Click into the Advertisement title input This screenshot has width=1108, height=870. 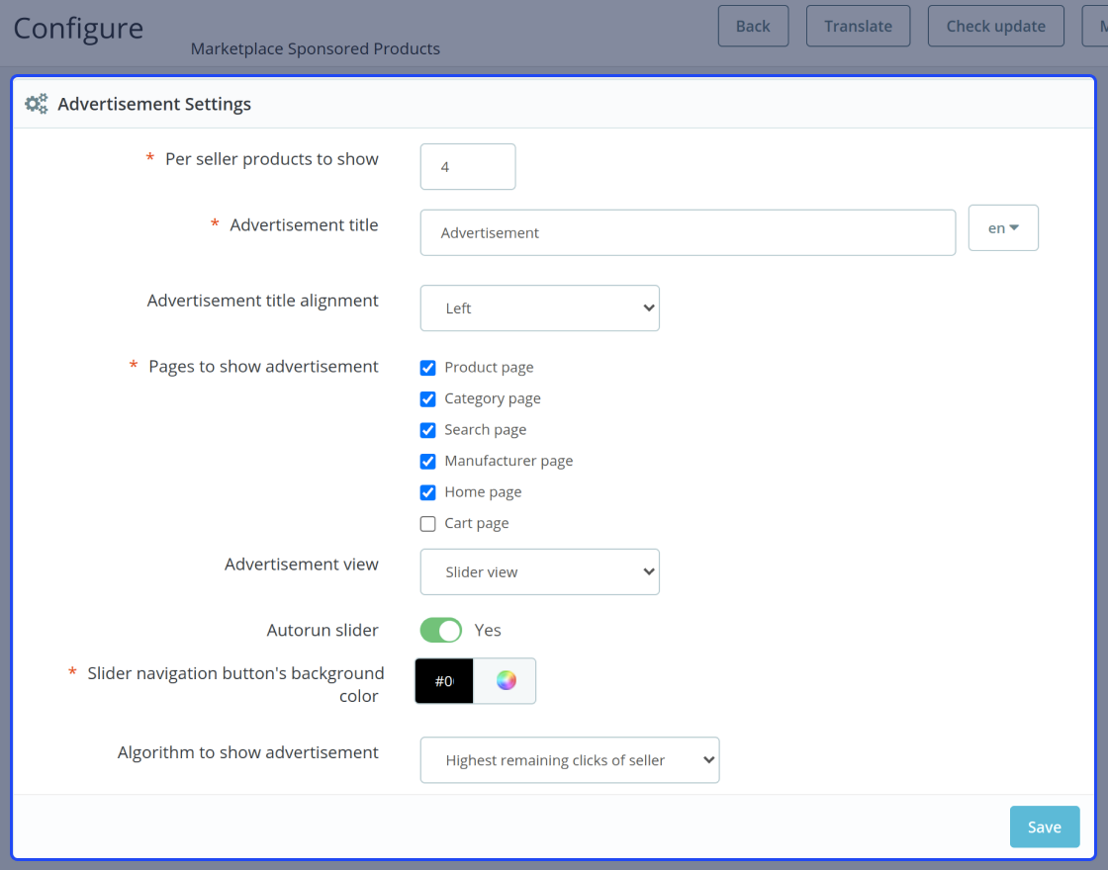point(688,232)
